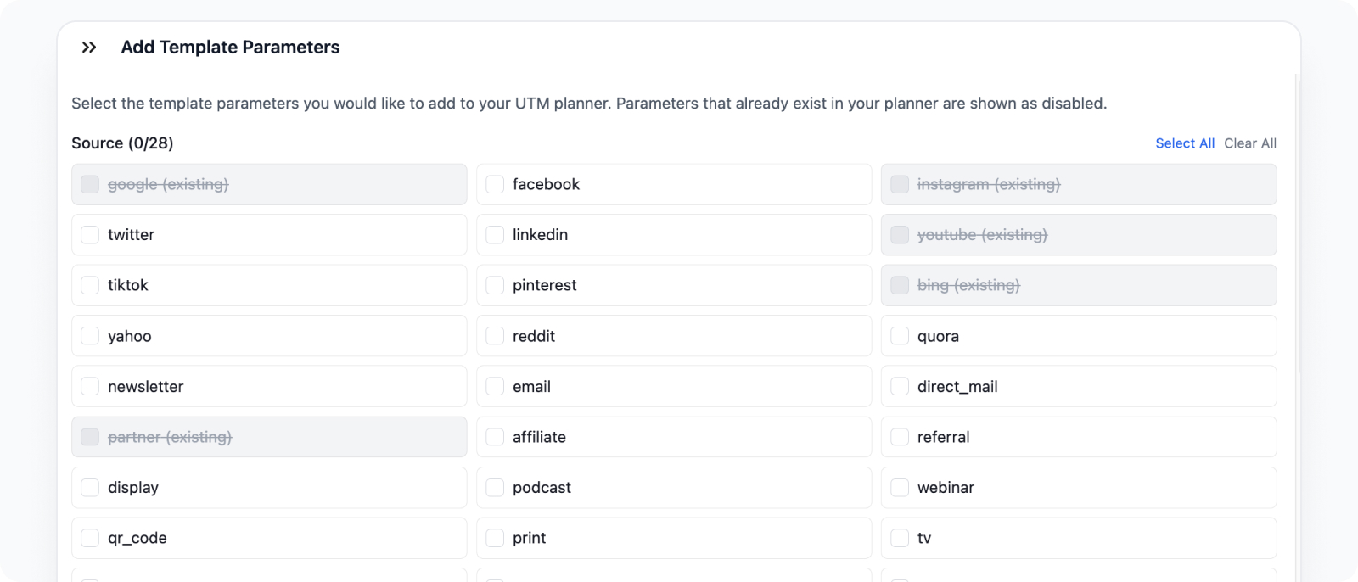Check the facebook source checkbox

495,184
